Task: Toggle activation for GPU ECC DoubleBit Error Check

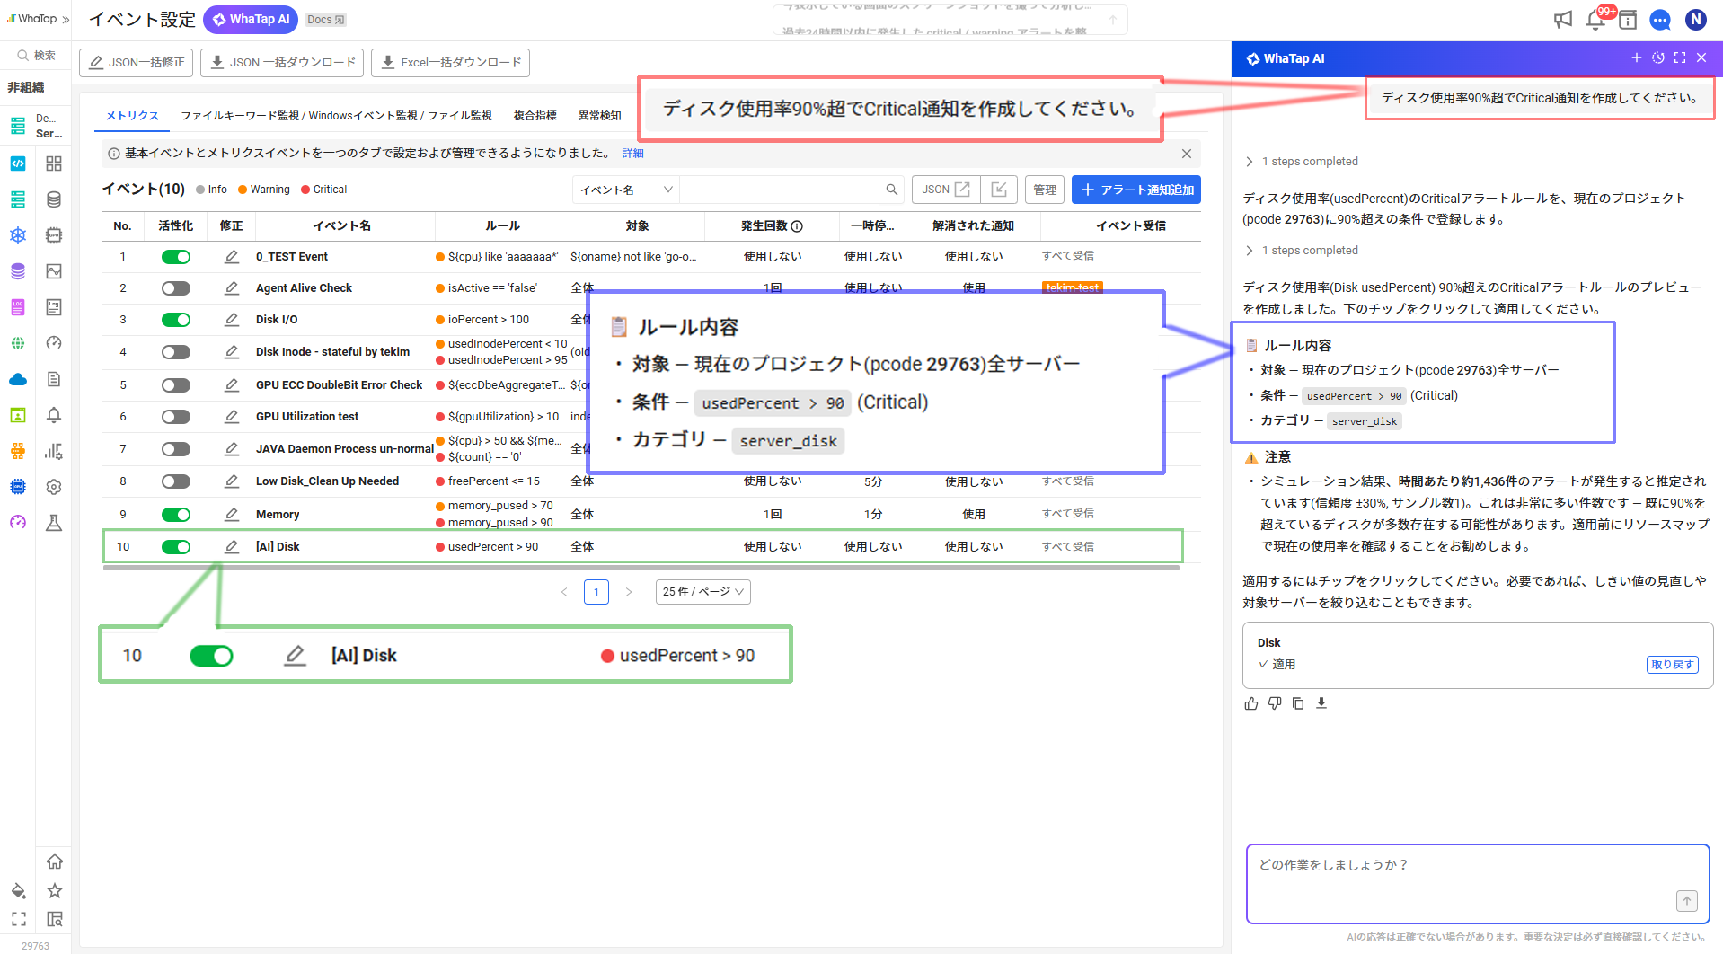Action: click(176, 385)
